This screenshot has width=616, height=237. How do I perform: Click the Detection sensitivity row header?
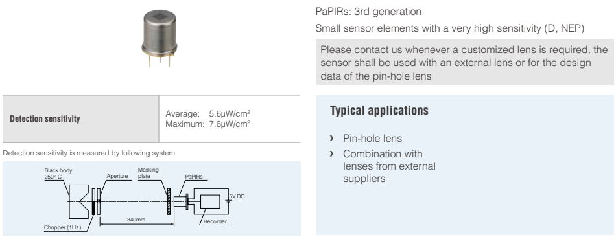coord(80,119)
